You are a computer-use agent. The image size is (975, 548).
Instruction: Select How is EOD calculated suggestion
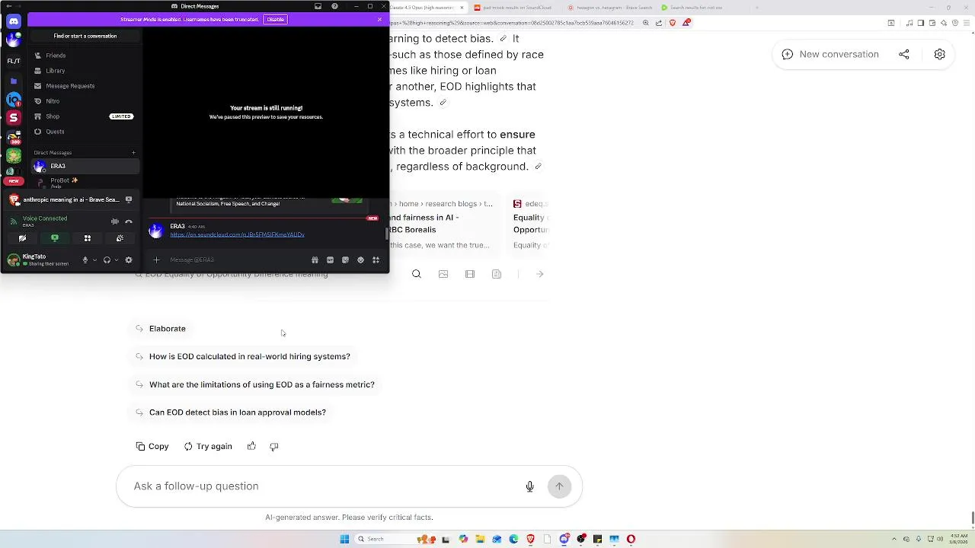pyautogui.click(x=243, y=356)
